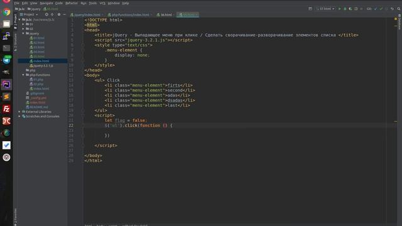
Task: Click the undo/revert arrow in toolbar
Action: click(x=392, y=9)
